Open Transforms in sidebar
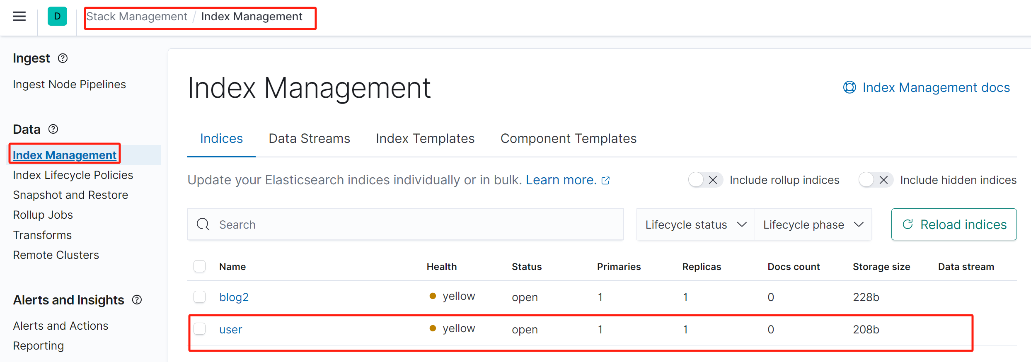 click(x=42, y=235)
